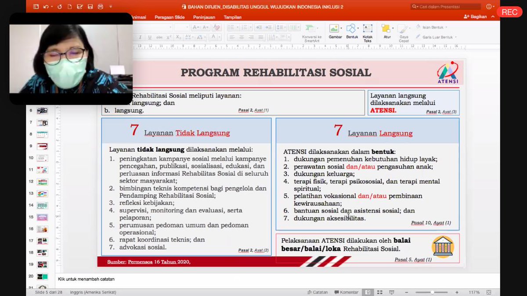Click the Redo icon in title bar
This screenshot has height=296, width=527.
pyautogui.click(x=59, y=7)
